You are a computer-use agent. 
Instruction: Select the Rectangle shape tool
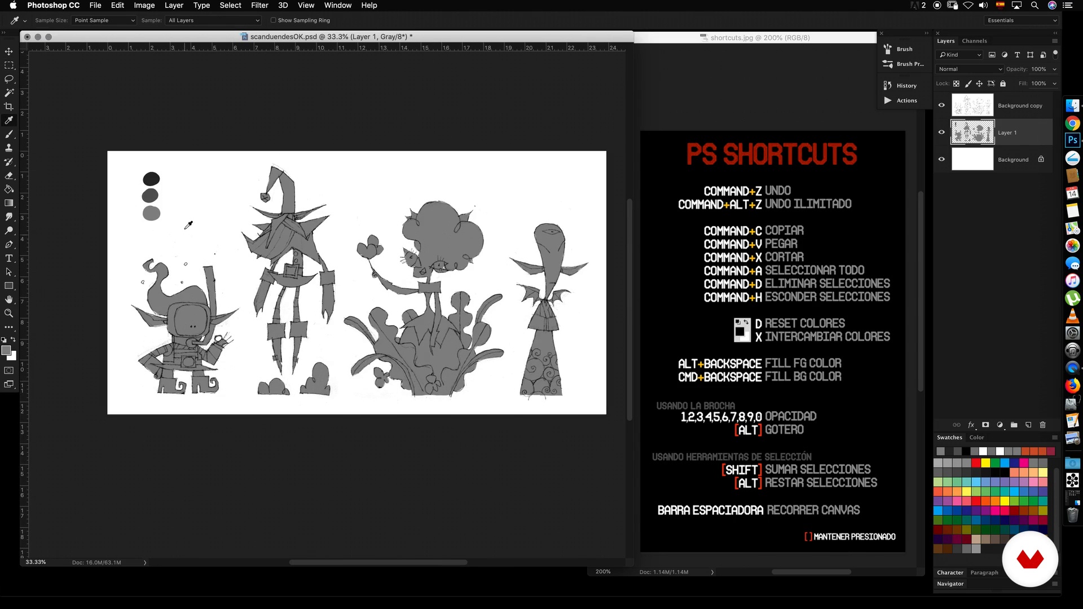[x=8, y=286]
